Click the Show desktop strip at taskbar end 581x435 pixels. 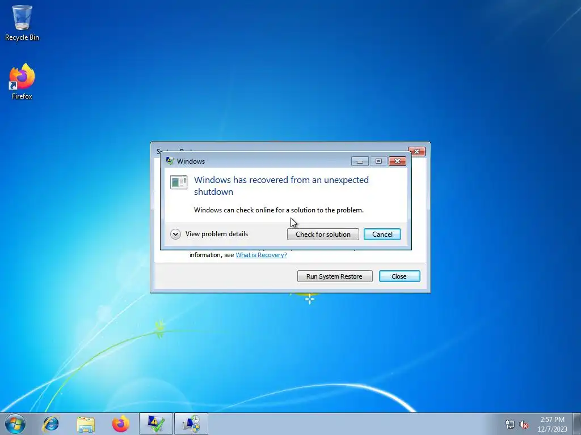tap(577, 424)
